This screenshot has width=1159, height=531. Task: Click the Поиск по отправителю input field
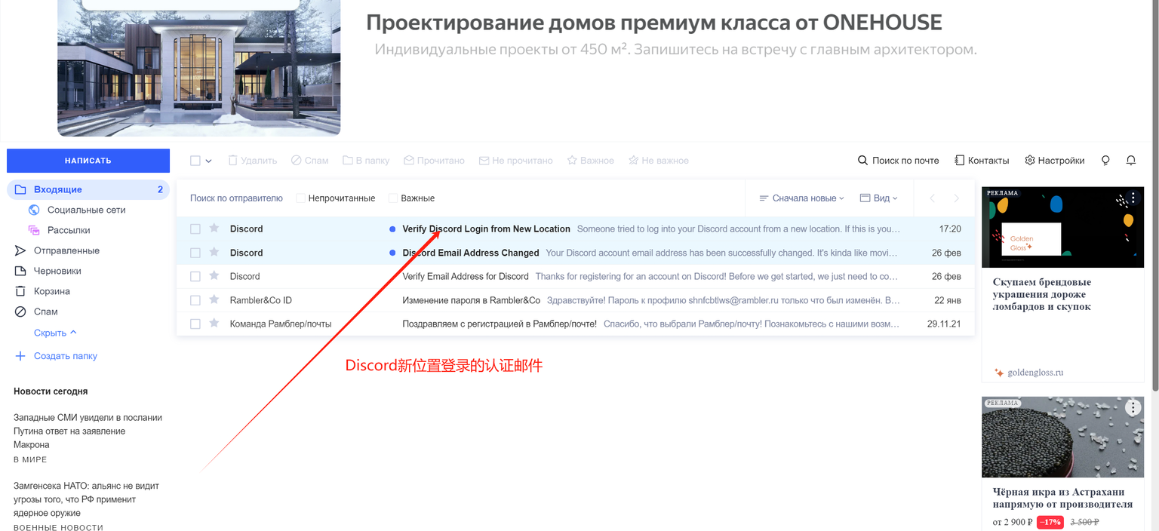pyautogui.click(x=236, y=198)
